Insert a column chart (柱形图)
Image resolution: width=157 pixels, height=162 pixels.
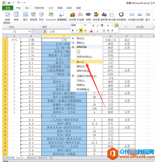[72, 16]
